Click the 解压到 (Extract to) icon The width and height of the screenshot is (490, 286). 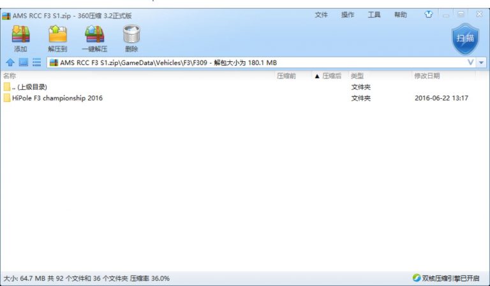(57, 34)
